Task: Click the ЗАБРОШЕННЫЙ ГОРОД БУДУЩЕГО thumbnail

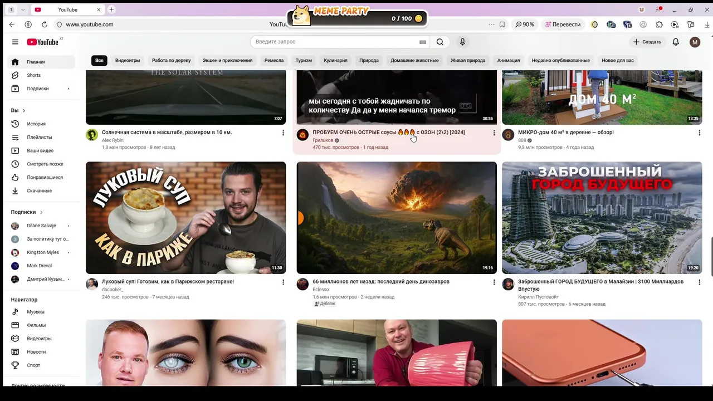Action: click(602, 218)
